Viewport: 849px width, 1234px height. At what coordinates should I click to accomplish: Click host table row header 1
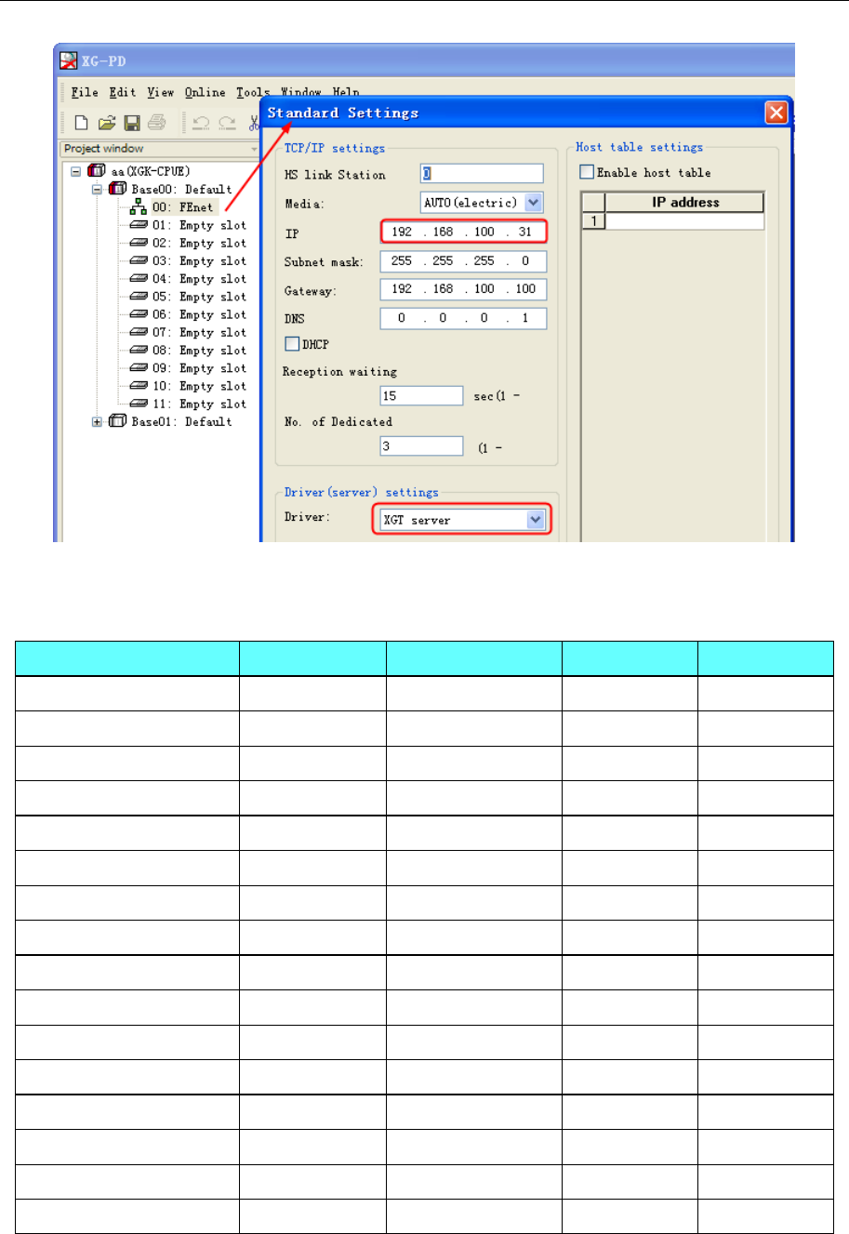pos(593,221)
